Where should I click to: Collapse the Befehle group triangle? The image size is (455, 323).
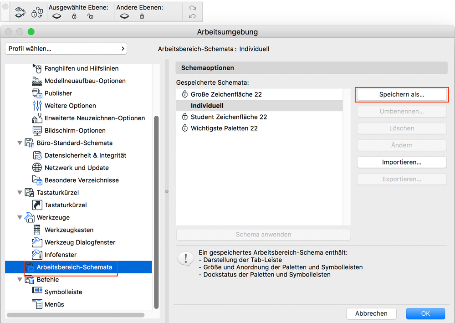tap(20, 279)
